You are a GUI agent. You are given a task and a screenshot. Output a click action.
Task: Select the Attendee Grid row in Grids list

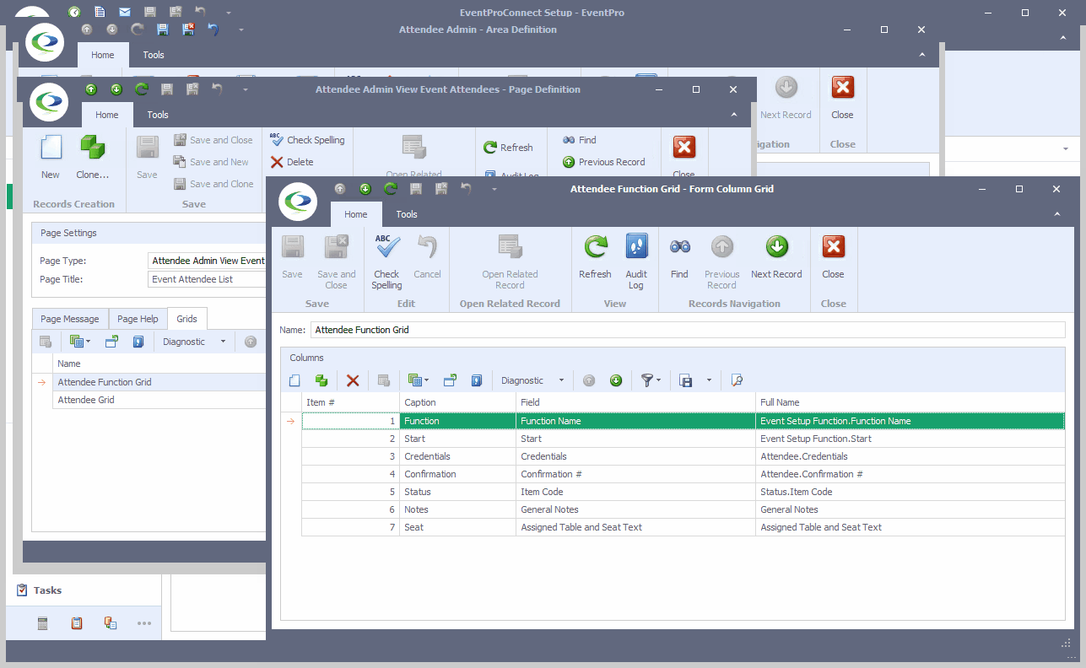pyautogui.click(x=159, y=400)
